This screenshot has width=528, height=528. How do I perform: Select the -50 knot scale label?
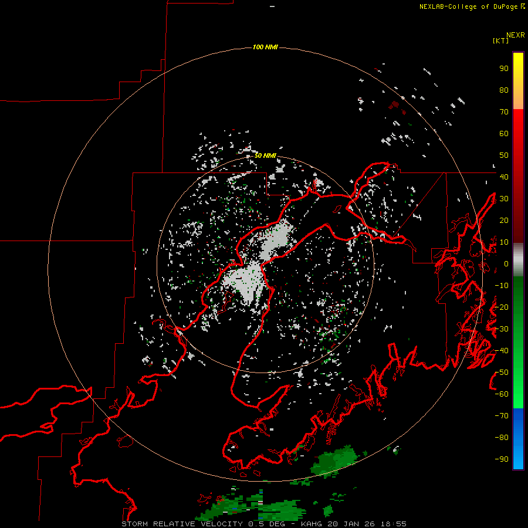pyautogui.click(x=502, y=373)
